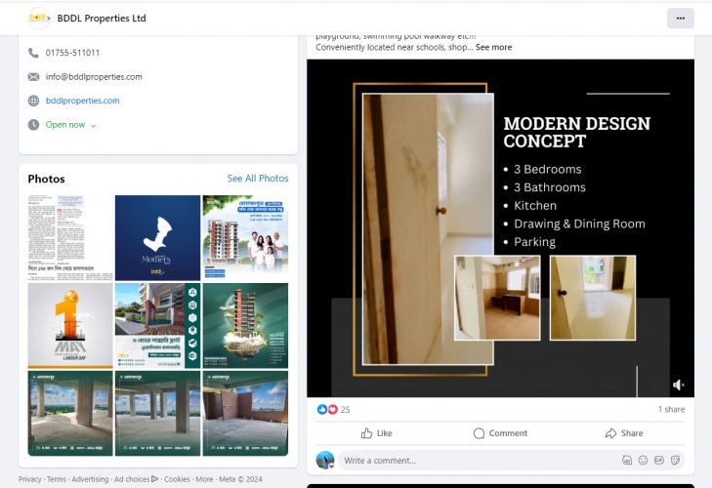Click the globe icon beside bddlproperties.com
Viewport: 712px width, 488px height.
coord(33,101)
